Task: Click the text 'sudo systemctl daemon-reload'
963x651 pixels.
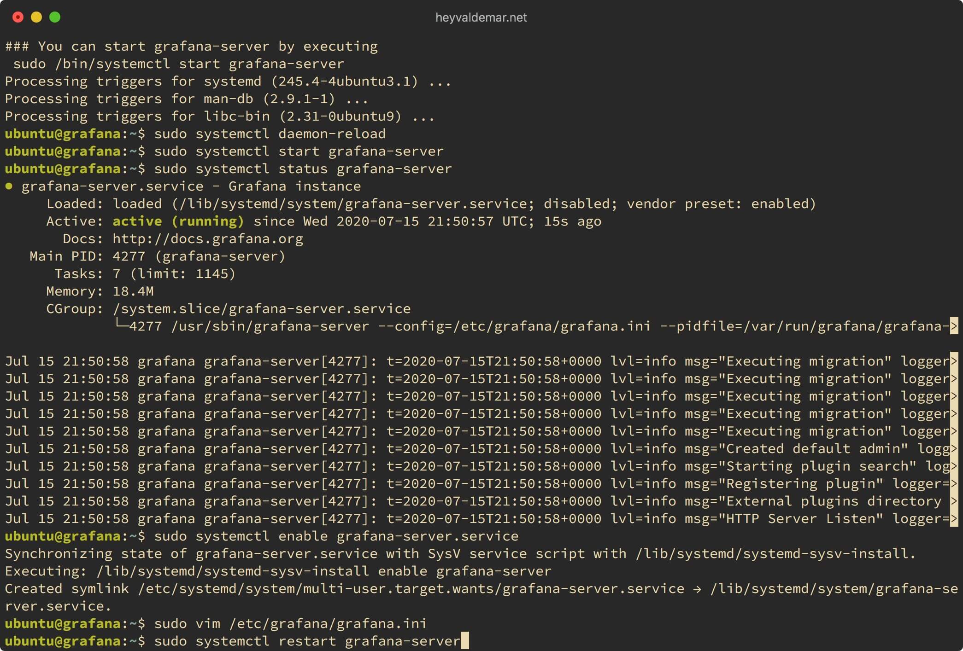Action: click(270, 134)
